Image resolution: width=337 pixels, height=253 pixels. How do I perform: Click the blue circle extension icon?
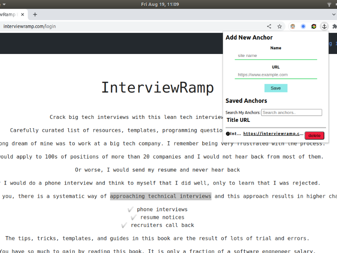pyautogui.click(x=303, y=26)
